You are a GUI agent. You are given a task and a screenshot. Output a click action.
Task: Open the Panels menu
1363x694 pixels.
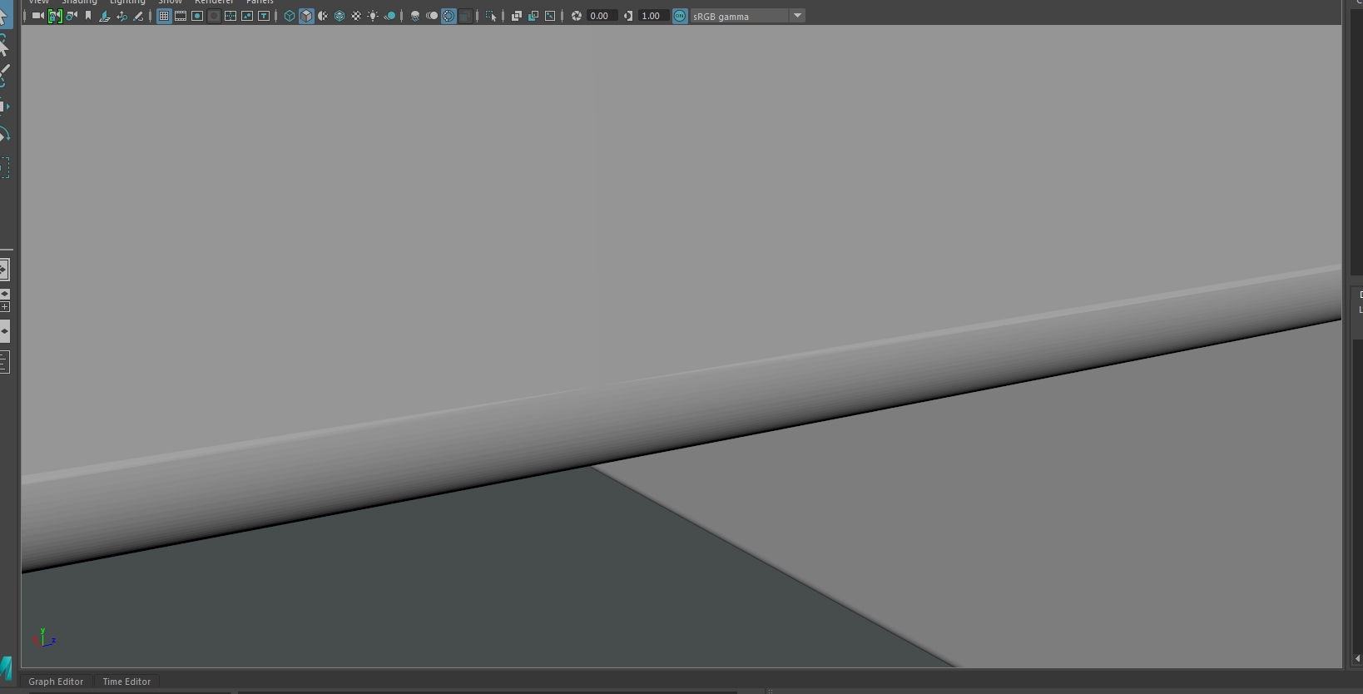click(x=260, y=2)
